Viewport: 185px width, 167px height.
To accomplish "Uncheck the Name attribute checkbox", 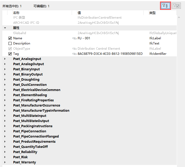I will coord(10,38).
